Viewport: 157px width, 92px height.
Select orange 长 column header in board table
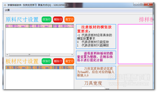17,67
